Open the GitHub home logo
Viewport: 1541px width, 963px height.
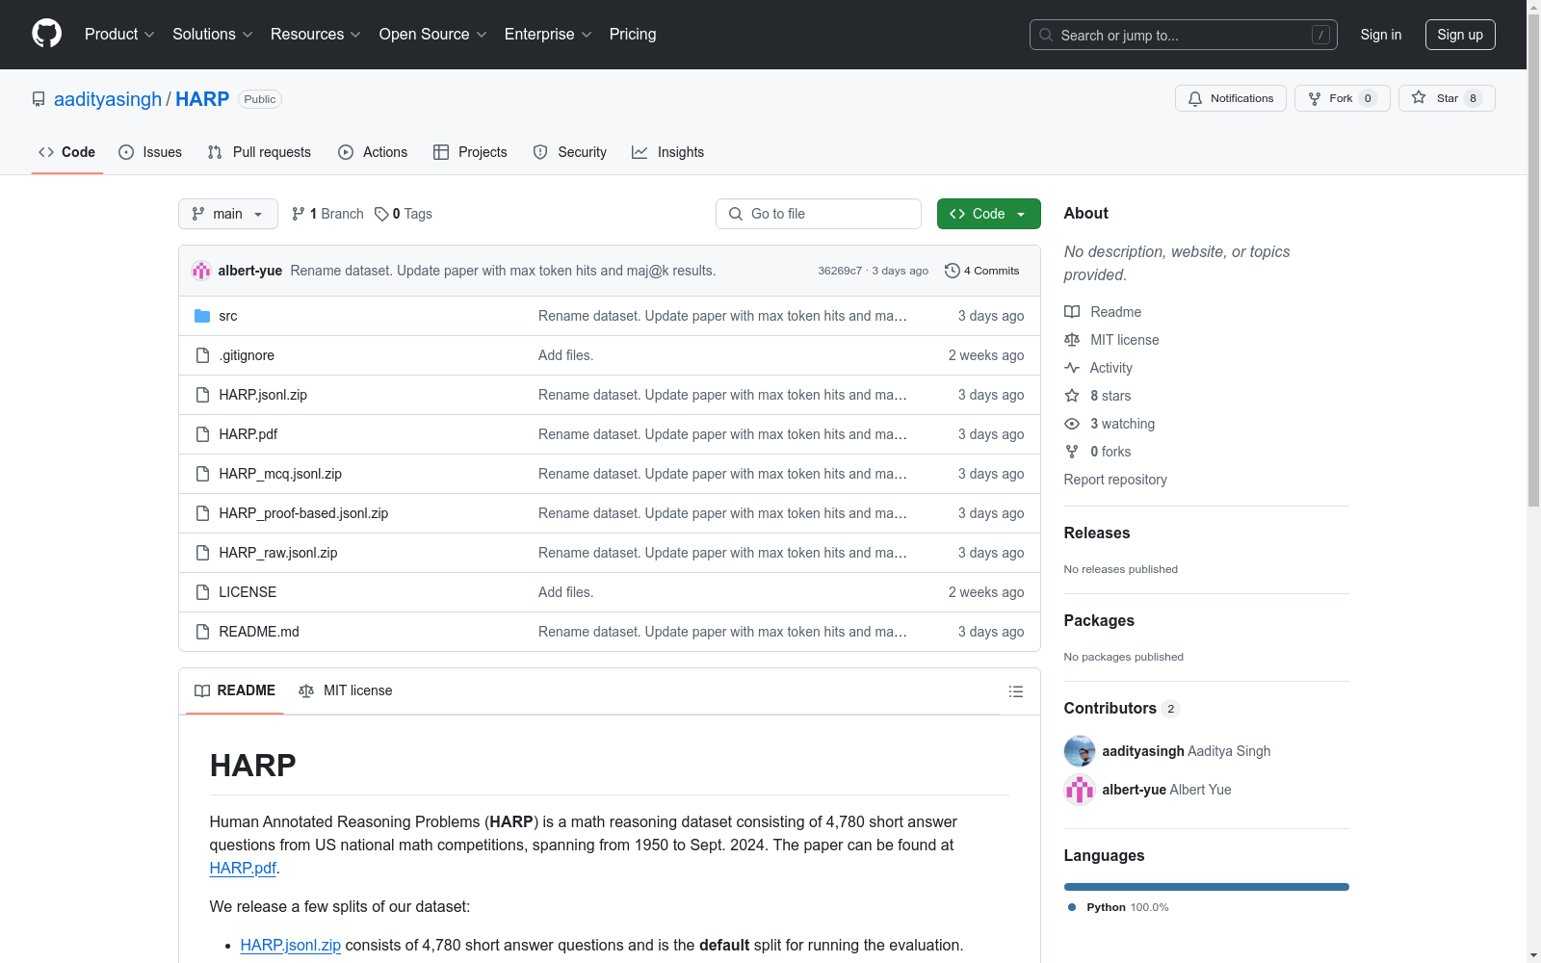tap(46, 34)
